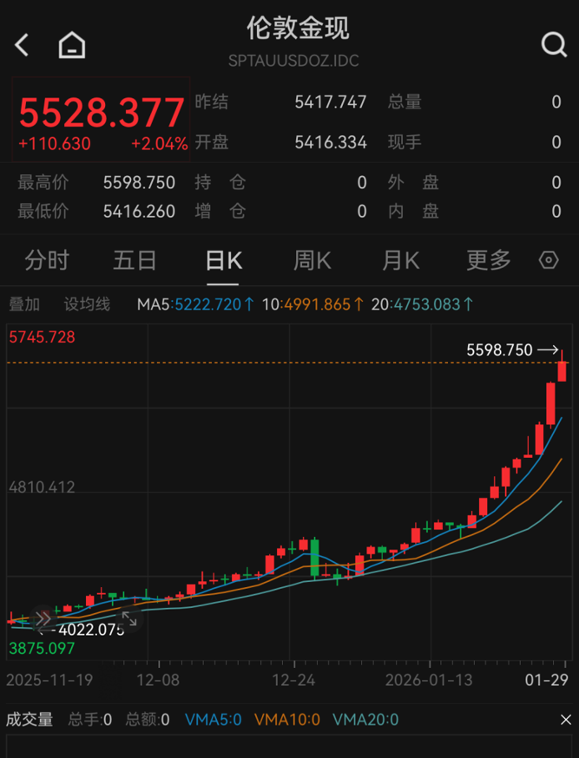Screen dimensions: 579x758
Task: Open chart settings hexagon icon
Action: coord(548,260)
